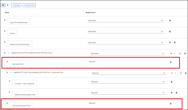Delete the Login Hint Authenticator step
The height and width of the screenshot is (110, 188).
pos(170,20)
